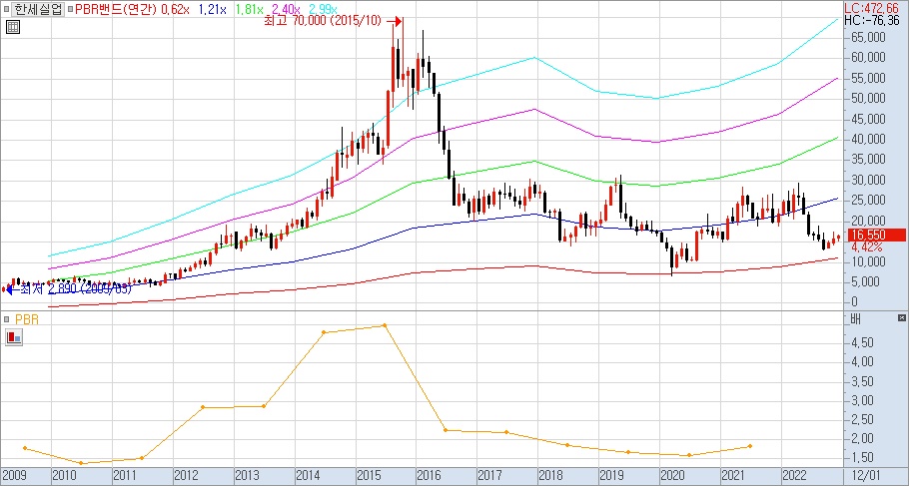The height and width of the screenshot is (486, 909).
Task: Select the 2.99x band legend value
Action: (x=323, y=9)
